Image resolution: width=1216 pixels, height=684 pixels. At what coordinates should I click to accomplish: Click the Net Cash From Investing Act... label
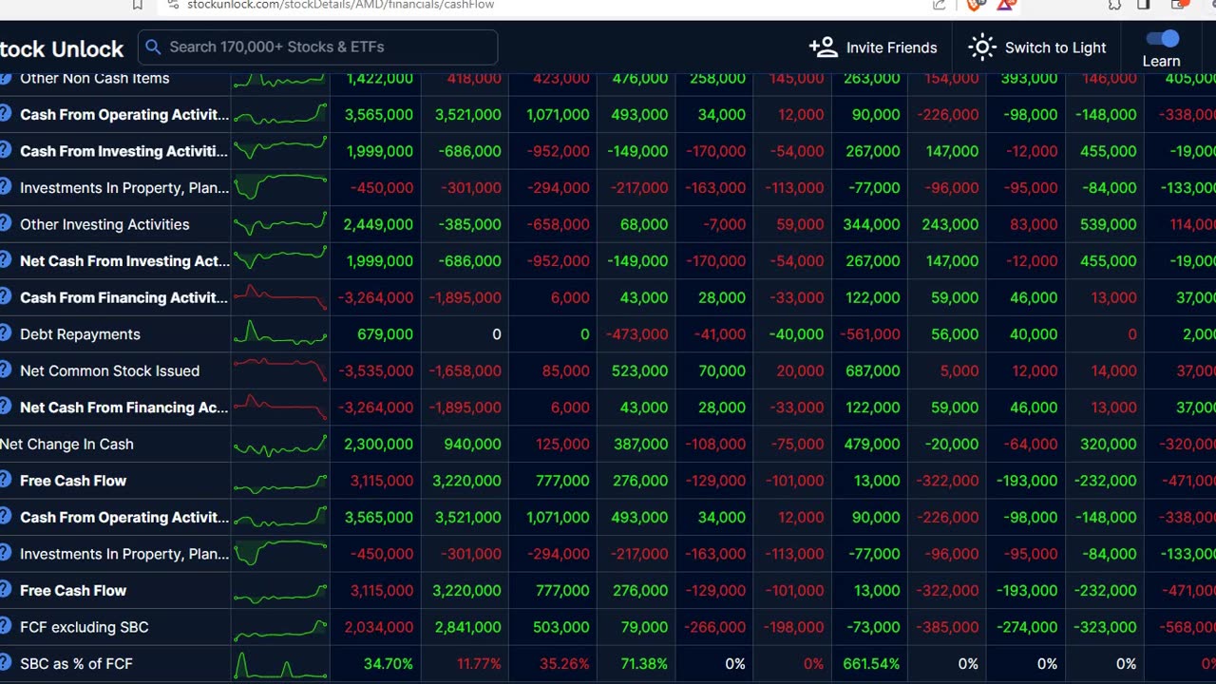pyautogui.click(x=124, y=260)
